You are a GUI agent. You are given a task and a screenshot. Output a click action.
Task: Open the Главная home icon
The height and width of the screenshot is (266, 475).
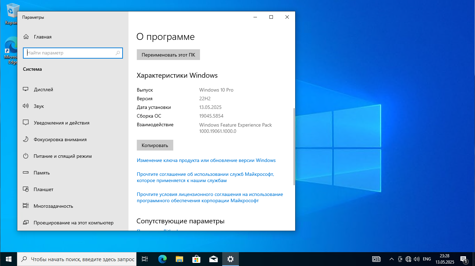click(x=26, y=37)
